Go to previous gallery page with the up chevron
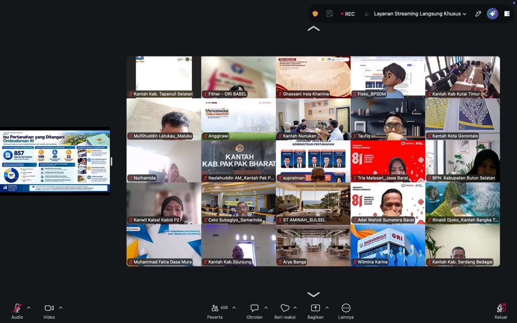 [313, 29]
